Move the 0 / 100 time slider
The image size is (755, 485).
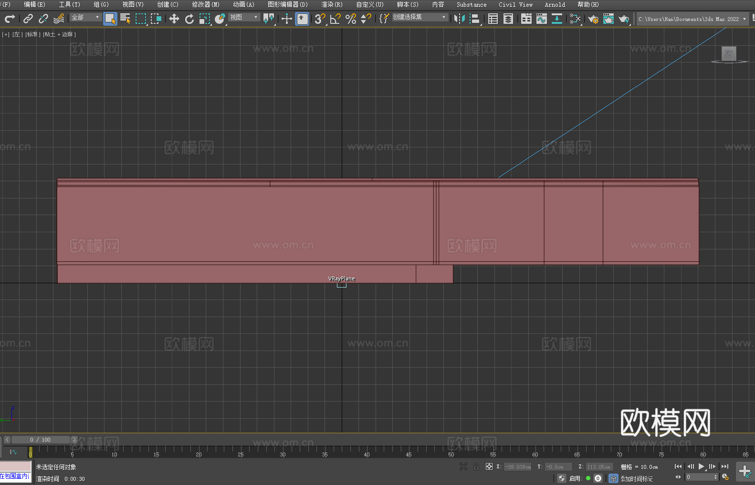pyautogui.click(x=41, y=440)
